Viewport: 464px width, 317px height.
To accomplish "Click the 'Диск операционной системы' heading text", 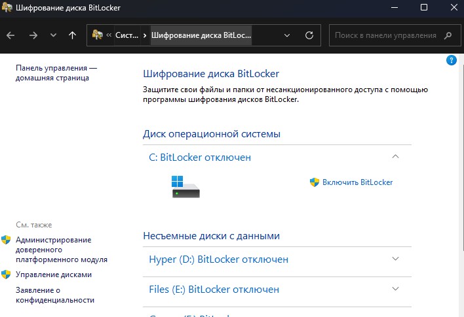I will 212,134.
